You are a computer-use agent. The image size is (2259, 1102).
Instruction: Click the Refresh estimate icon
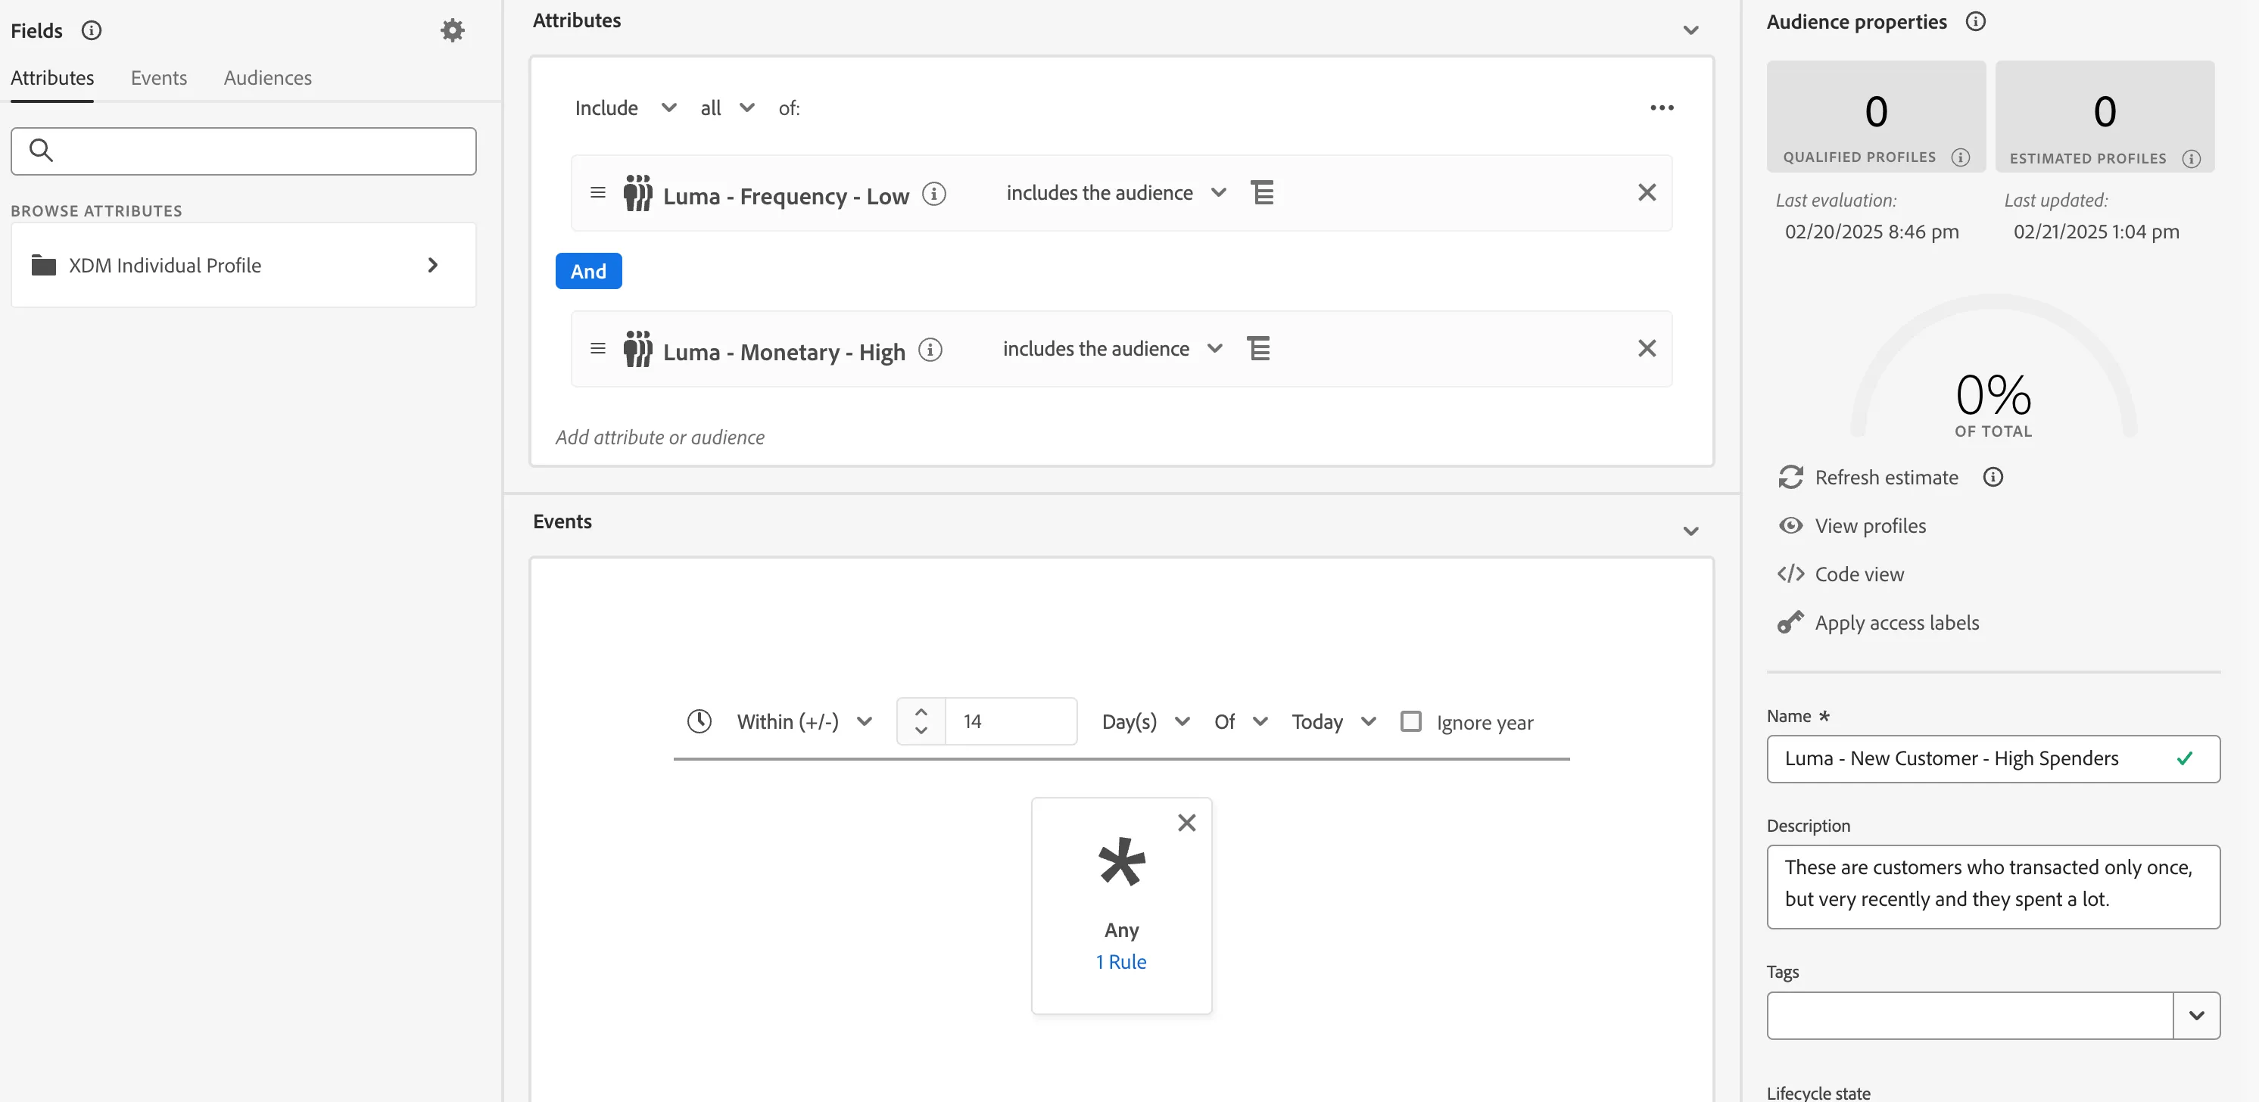click(x=1790, y=477)
